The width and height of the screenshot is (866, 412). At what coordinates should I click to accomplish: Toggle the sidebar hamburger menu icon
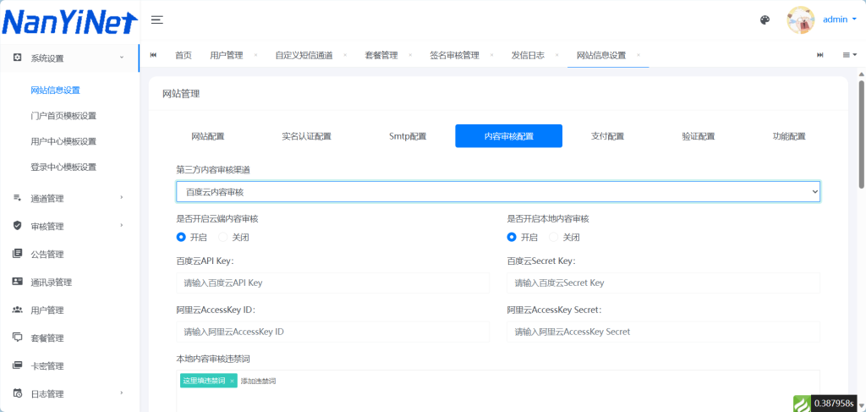(157, 20)
